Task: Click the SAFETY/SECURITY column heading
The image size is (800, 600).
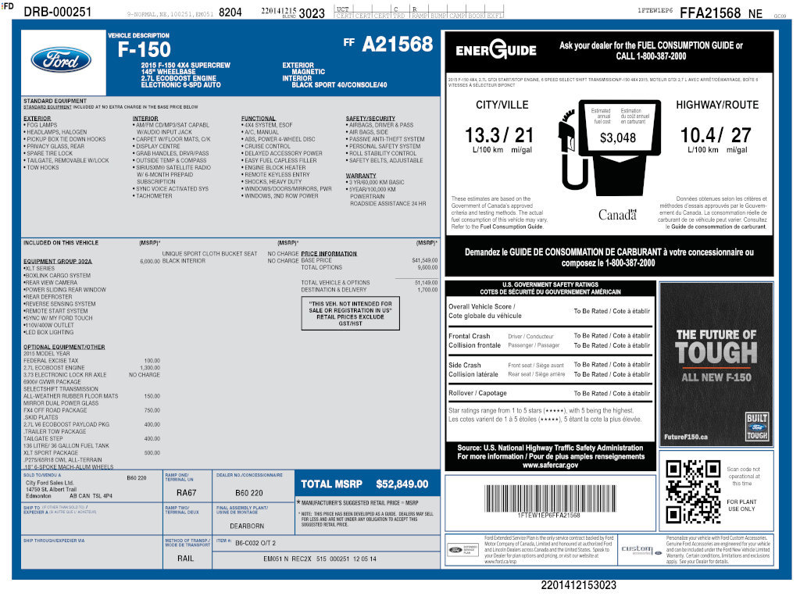Action: 370,119
